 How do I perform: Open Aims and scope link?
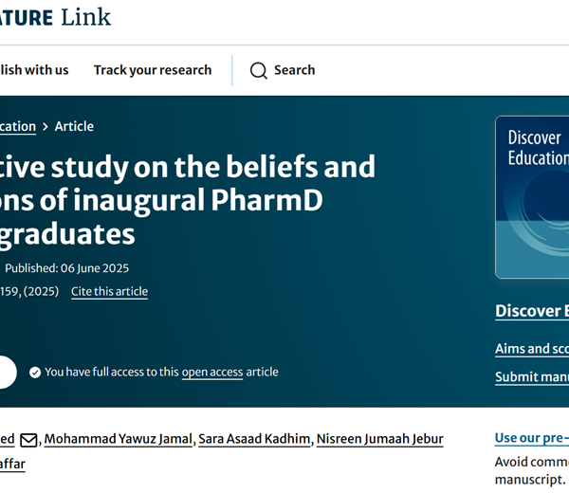tap(532, 349)
